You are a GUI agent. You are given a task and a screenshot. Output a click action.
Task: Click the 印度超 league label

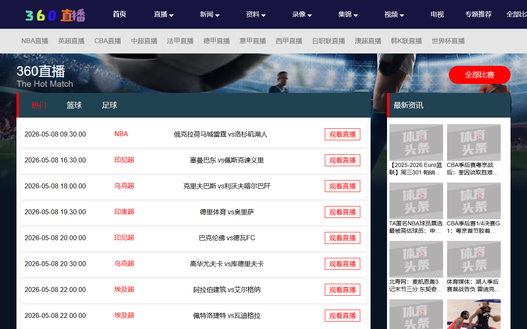[124, 212]
